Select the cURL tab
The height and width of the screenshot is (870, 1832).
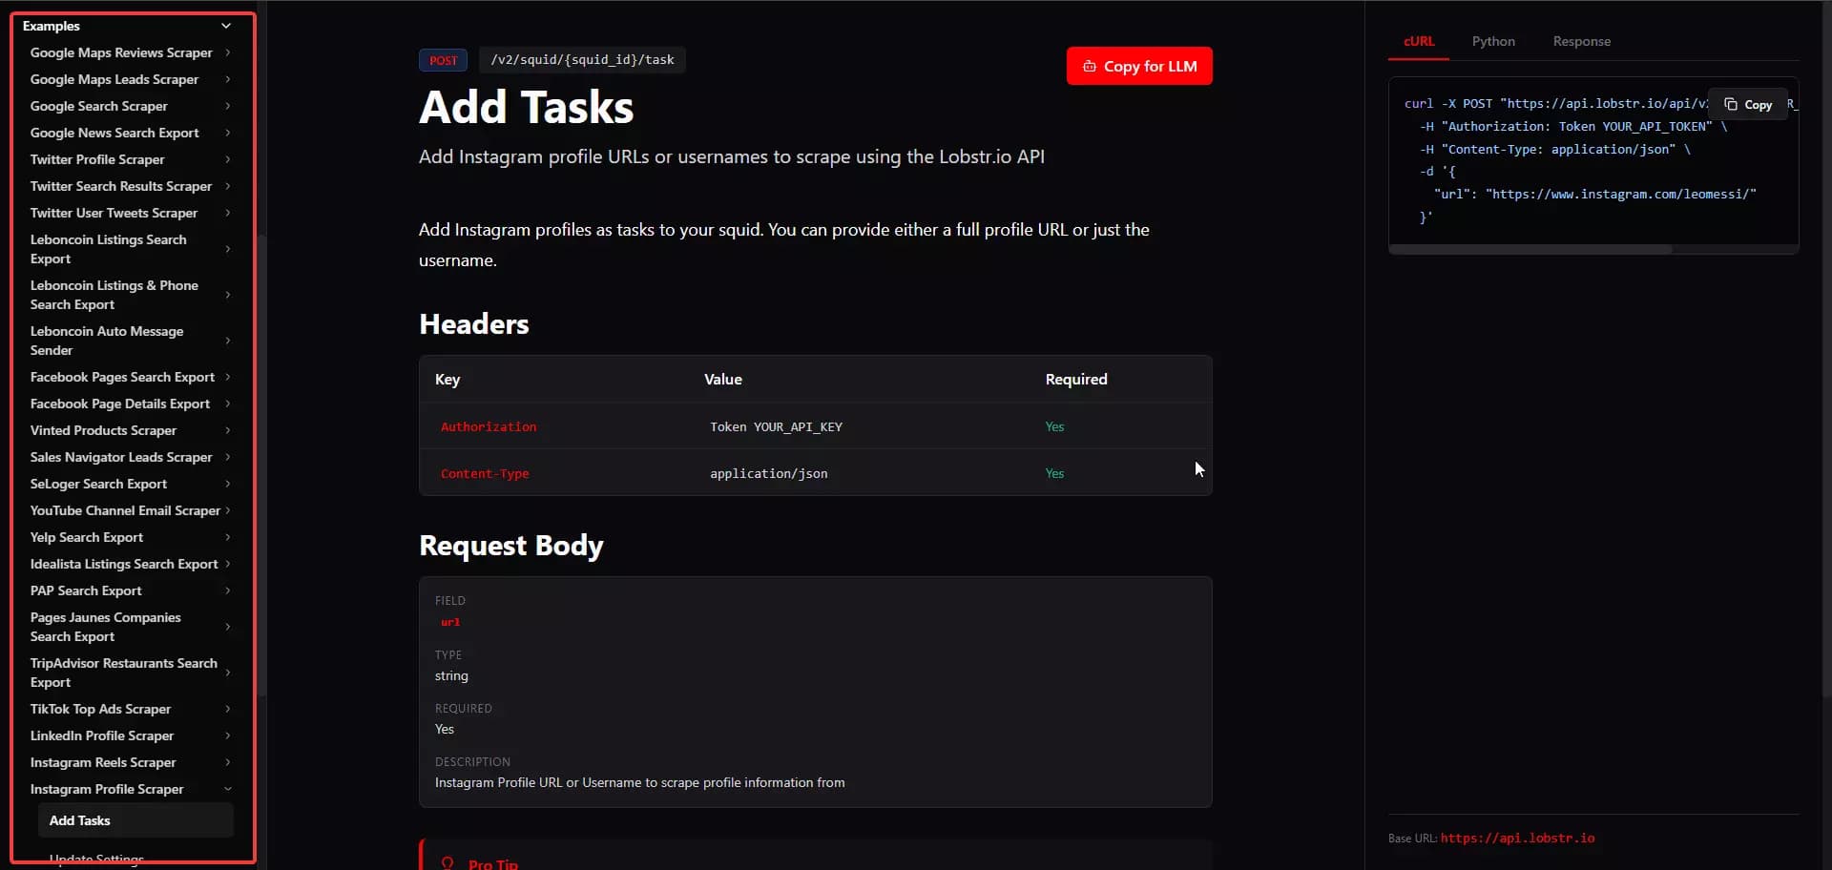(x=1418, y=41)
